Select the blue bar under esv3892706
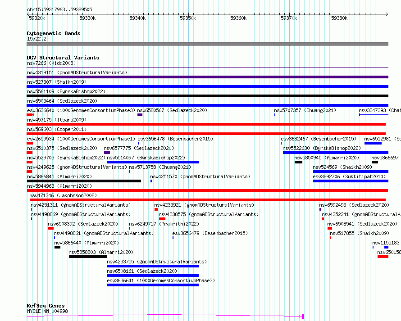 351,181
